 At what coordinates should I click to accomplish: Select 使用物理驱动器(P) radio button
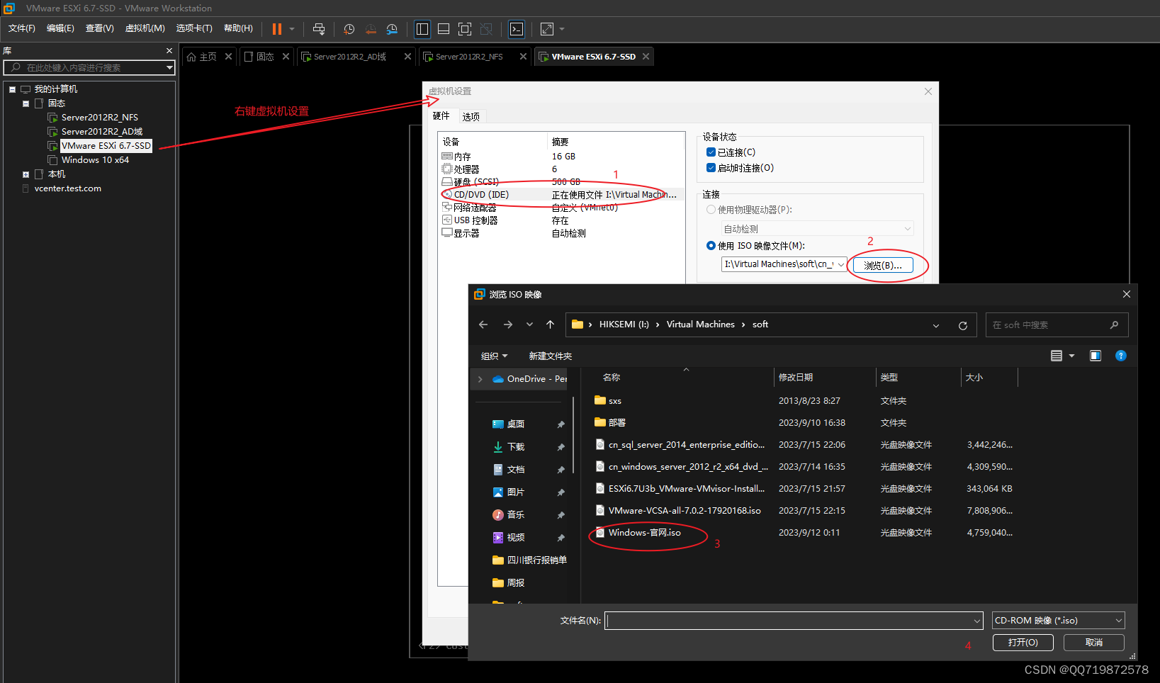pyautogui.click(x=711, y=210)
